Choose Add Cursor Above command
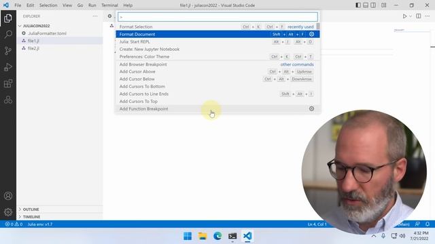The height and width of the screenshot is (244, 435). (x=217, y=72)
